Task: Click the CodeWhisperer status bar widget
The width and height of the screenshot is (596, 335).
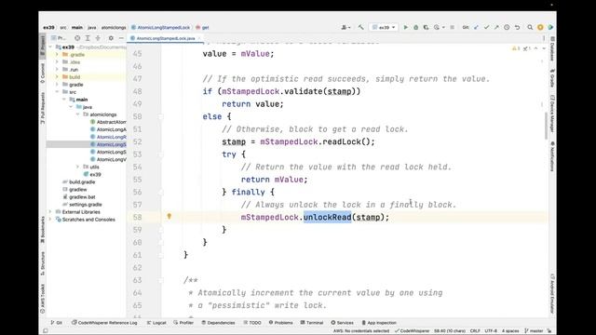Action: [x=412, y=331]
